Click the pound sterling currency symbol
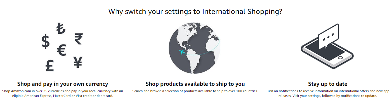Screen dimensions: 392x103 (x=50, y=65)
